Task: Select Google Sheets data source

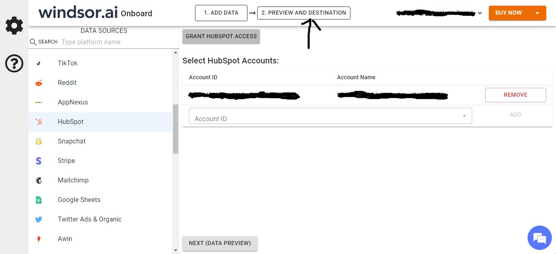Action: click(x=101, y=200)
